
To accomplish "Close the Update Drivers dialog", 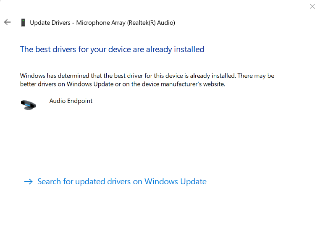I will (312, 6).
